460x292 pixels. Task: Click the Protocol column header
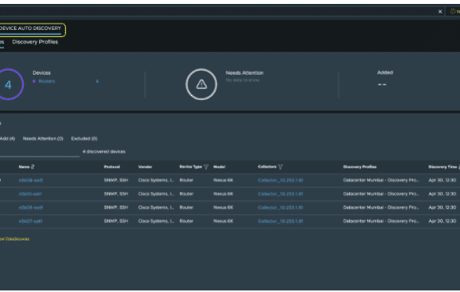tap(112, 167)
